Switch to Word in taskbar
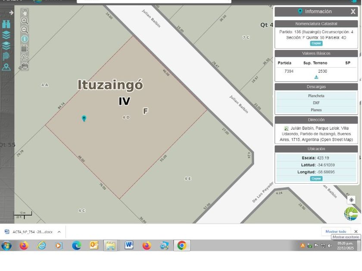362x271 pixels. tap(129, 246)
